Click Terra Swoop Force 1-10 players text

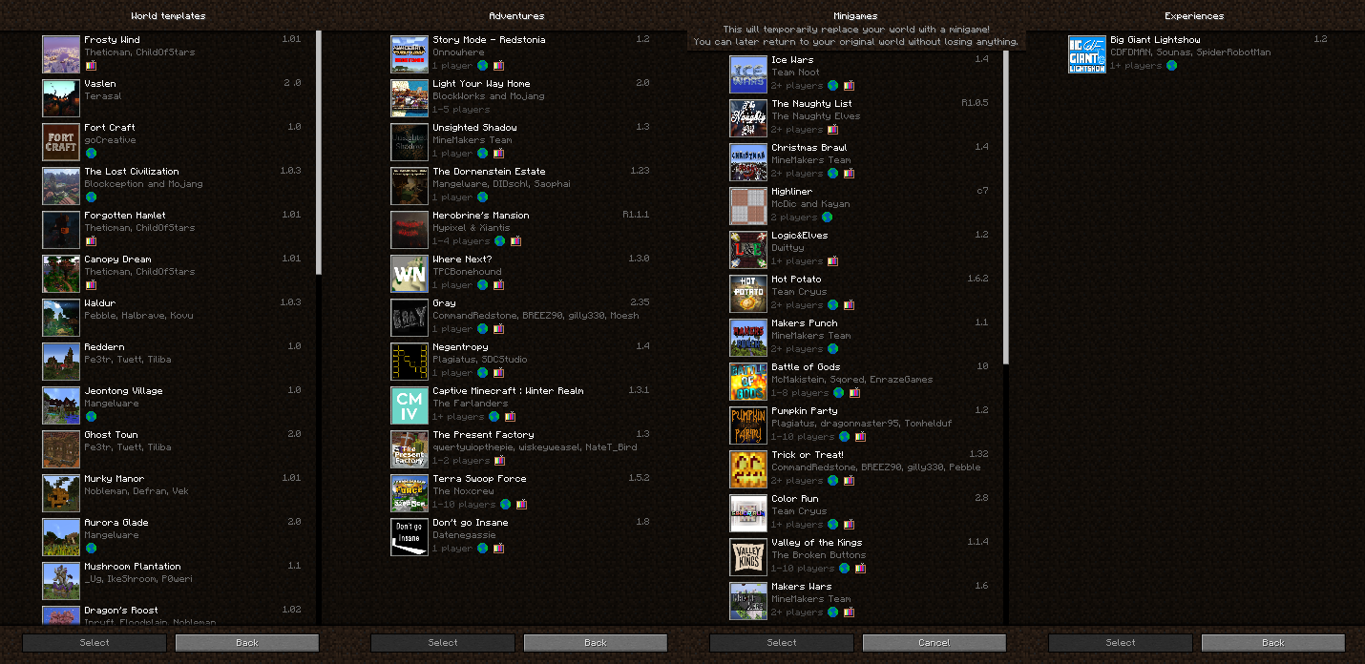(464, 505)
